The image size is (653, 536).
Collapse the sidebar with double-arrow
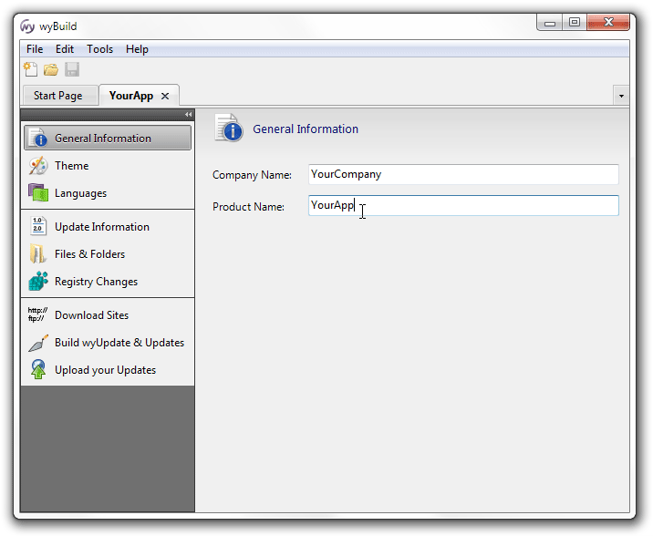pyautogui.click(x=188, y=115)
